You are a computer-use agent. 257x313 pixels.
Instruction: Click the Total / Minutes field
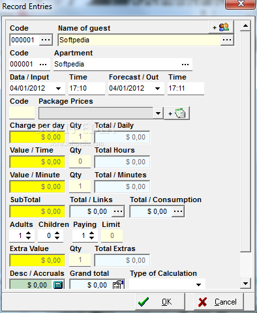(122, 186)
